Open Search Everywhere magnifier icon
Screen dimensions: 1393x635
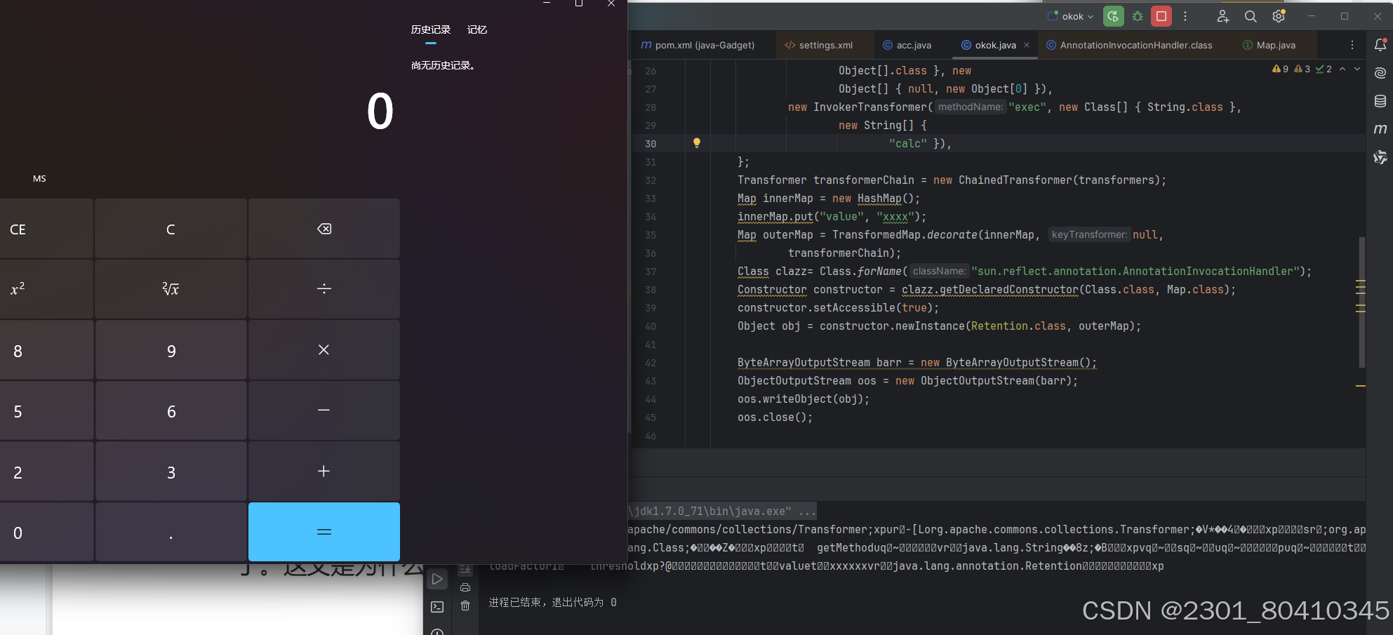pos(1251,16)
